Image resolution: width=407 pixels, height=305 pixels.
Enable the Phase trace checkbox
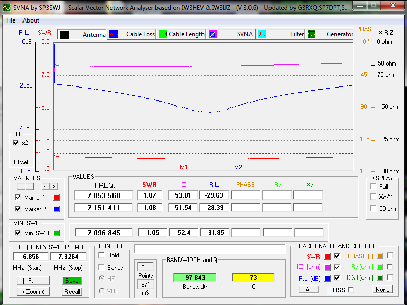point(390,256)
